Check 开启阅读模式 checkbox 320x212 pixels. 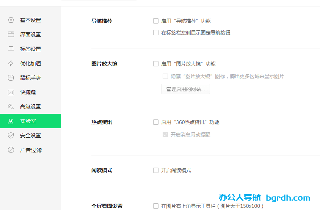(156, 170)
